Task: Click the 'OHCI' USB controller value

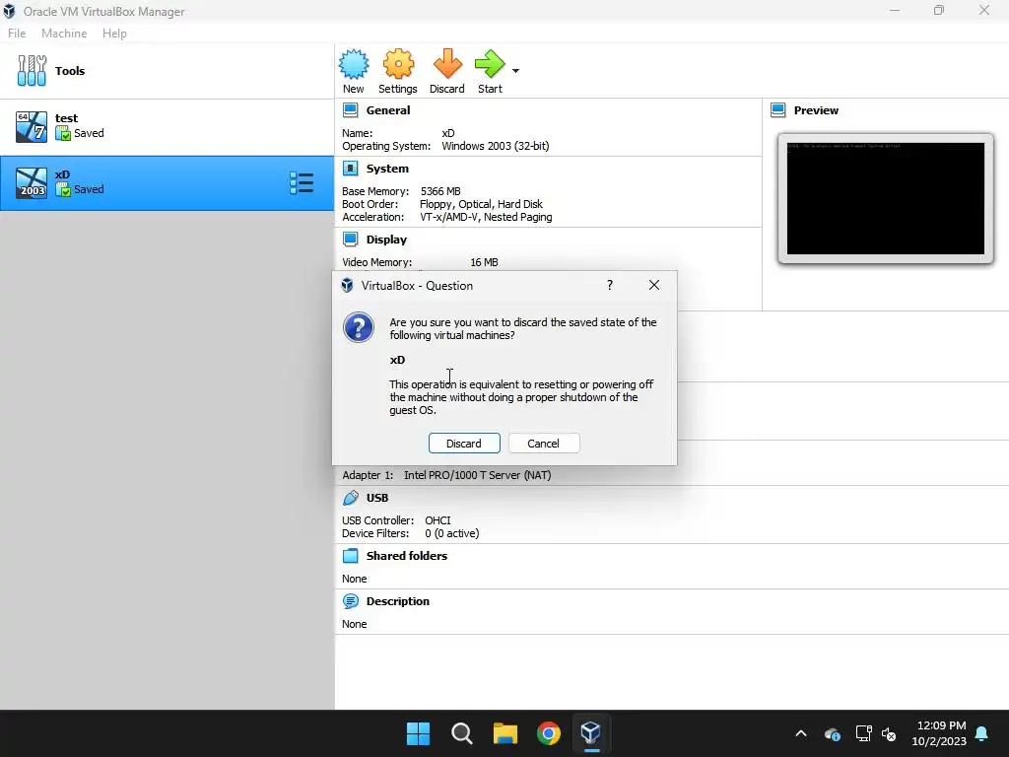Action: point(437,520)
